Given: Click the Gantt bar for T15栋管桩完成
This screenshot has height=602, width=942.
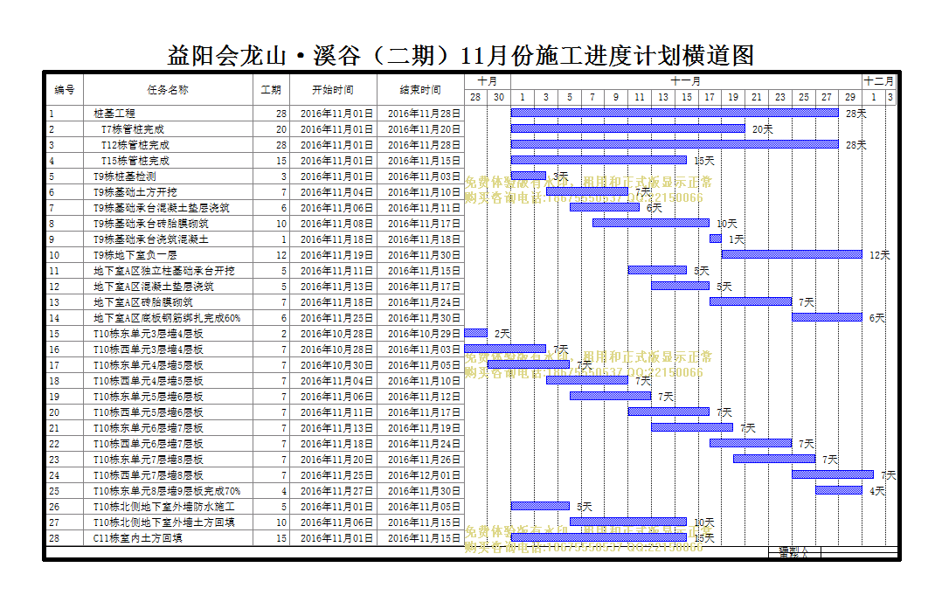Looking at the screenshot, I should point(599,160).
